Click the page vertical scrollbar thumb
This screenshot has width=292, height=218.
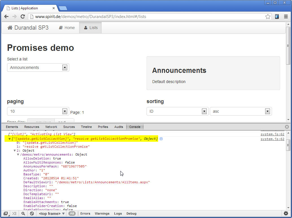[x=288, y=46]
